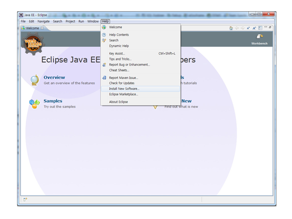The image size is (292, 219).
Task: Click the fast view icon in status bar
Action: tap(25, 200)
